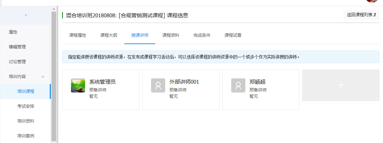Open the 课程资料 tab
383x143 pixels.
pos(171,35)
